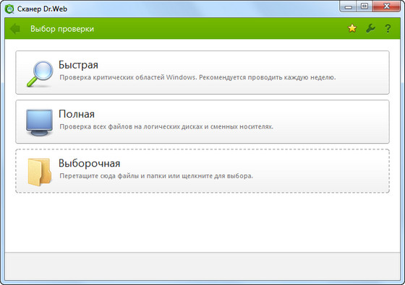Image resolution: width=405 pixels, height=285 pixels.
Task: Go back using the green arrow
Action: pyautogui.click(x=15, y=29)
